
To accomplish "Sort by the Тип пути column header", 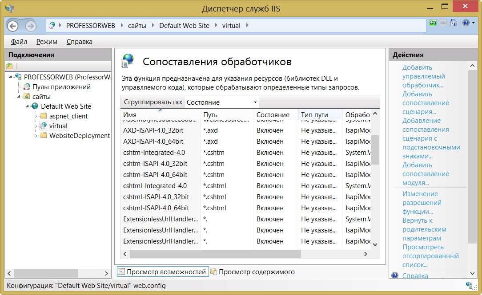I will click(x=320, y=115).
